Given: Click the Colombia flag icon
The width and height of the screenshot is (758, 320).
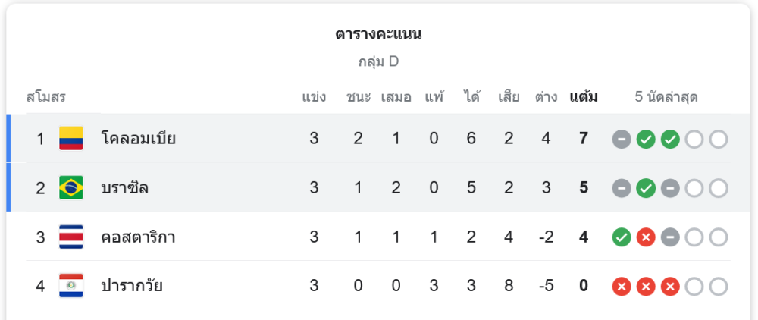Looking at the screenshot, I should (71, 138).
